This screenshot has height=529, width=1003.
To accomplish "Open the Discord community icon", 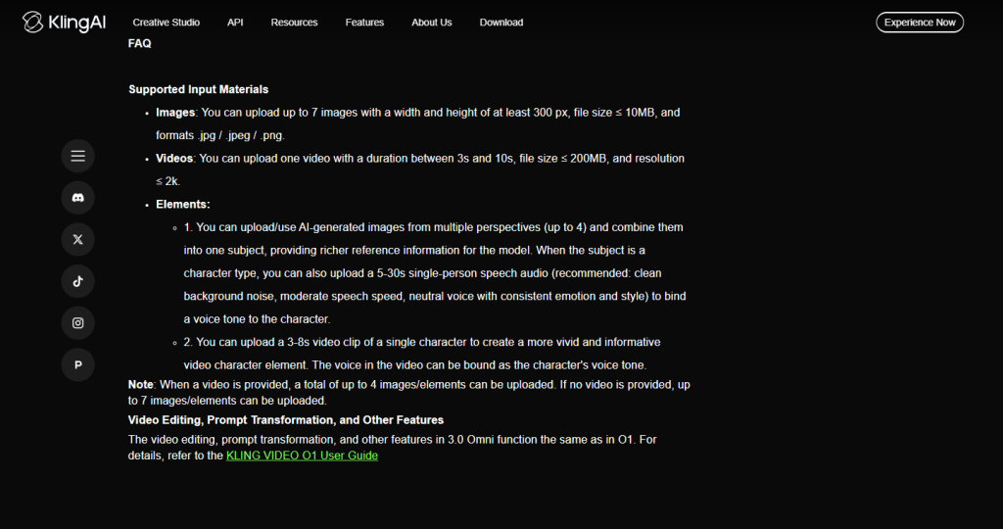I will pos(78,198).
